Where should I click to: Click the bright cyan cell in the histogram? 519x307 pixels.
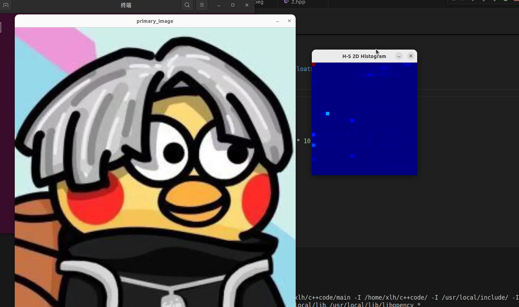(x=328, y=114)
